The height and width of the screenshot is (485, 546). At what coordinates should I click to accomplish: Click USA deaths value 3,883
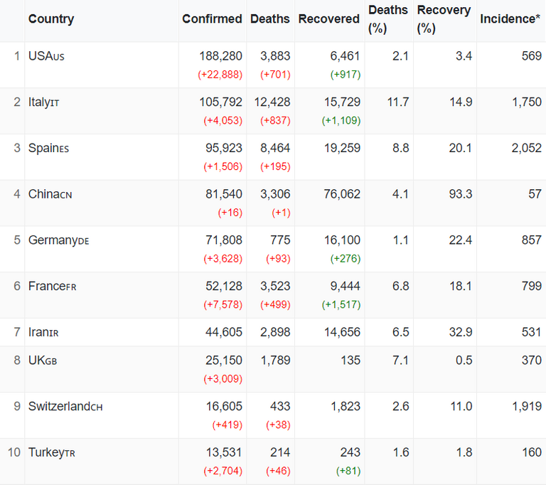point(275,56)
